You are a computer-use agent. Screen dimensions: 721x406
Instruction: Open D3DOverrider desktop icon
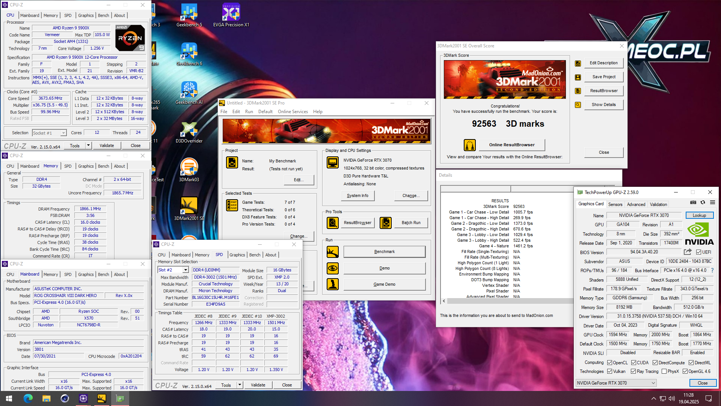point(189,132)
